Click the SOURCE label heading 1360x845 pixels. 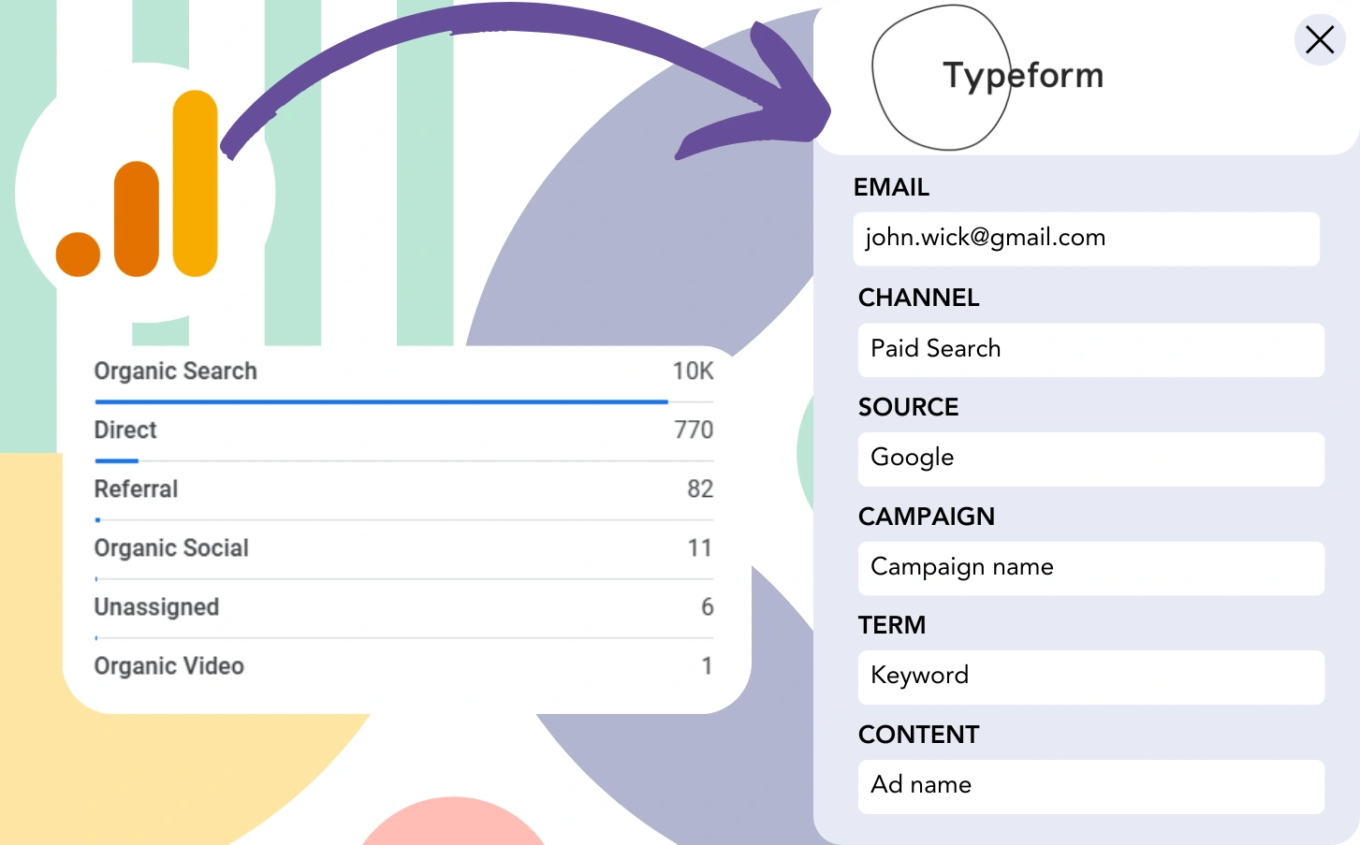click(x=908, y=408)
